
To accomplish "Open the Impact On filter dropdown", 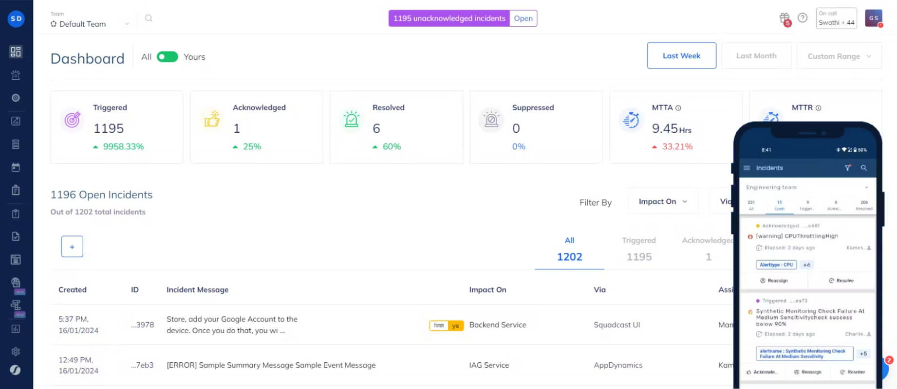I will point(662,201).
